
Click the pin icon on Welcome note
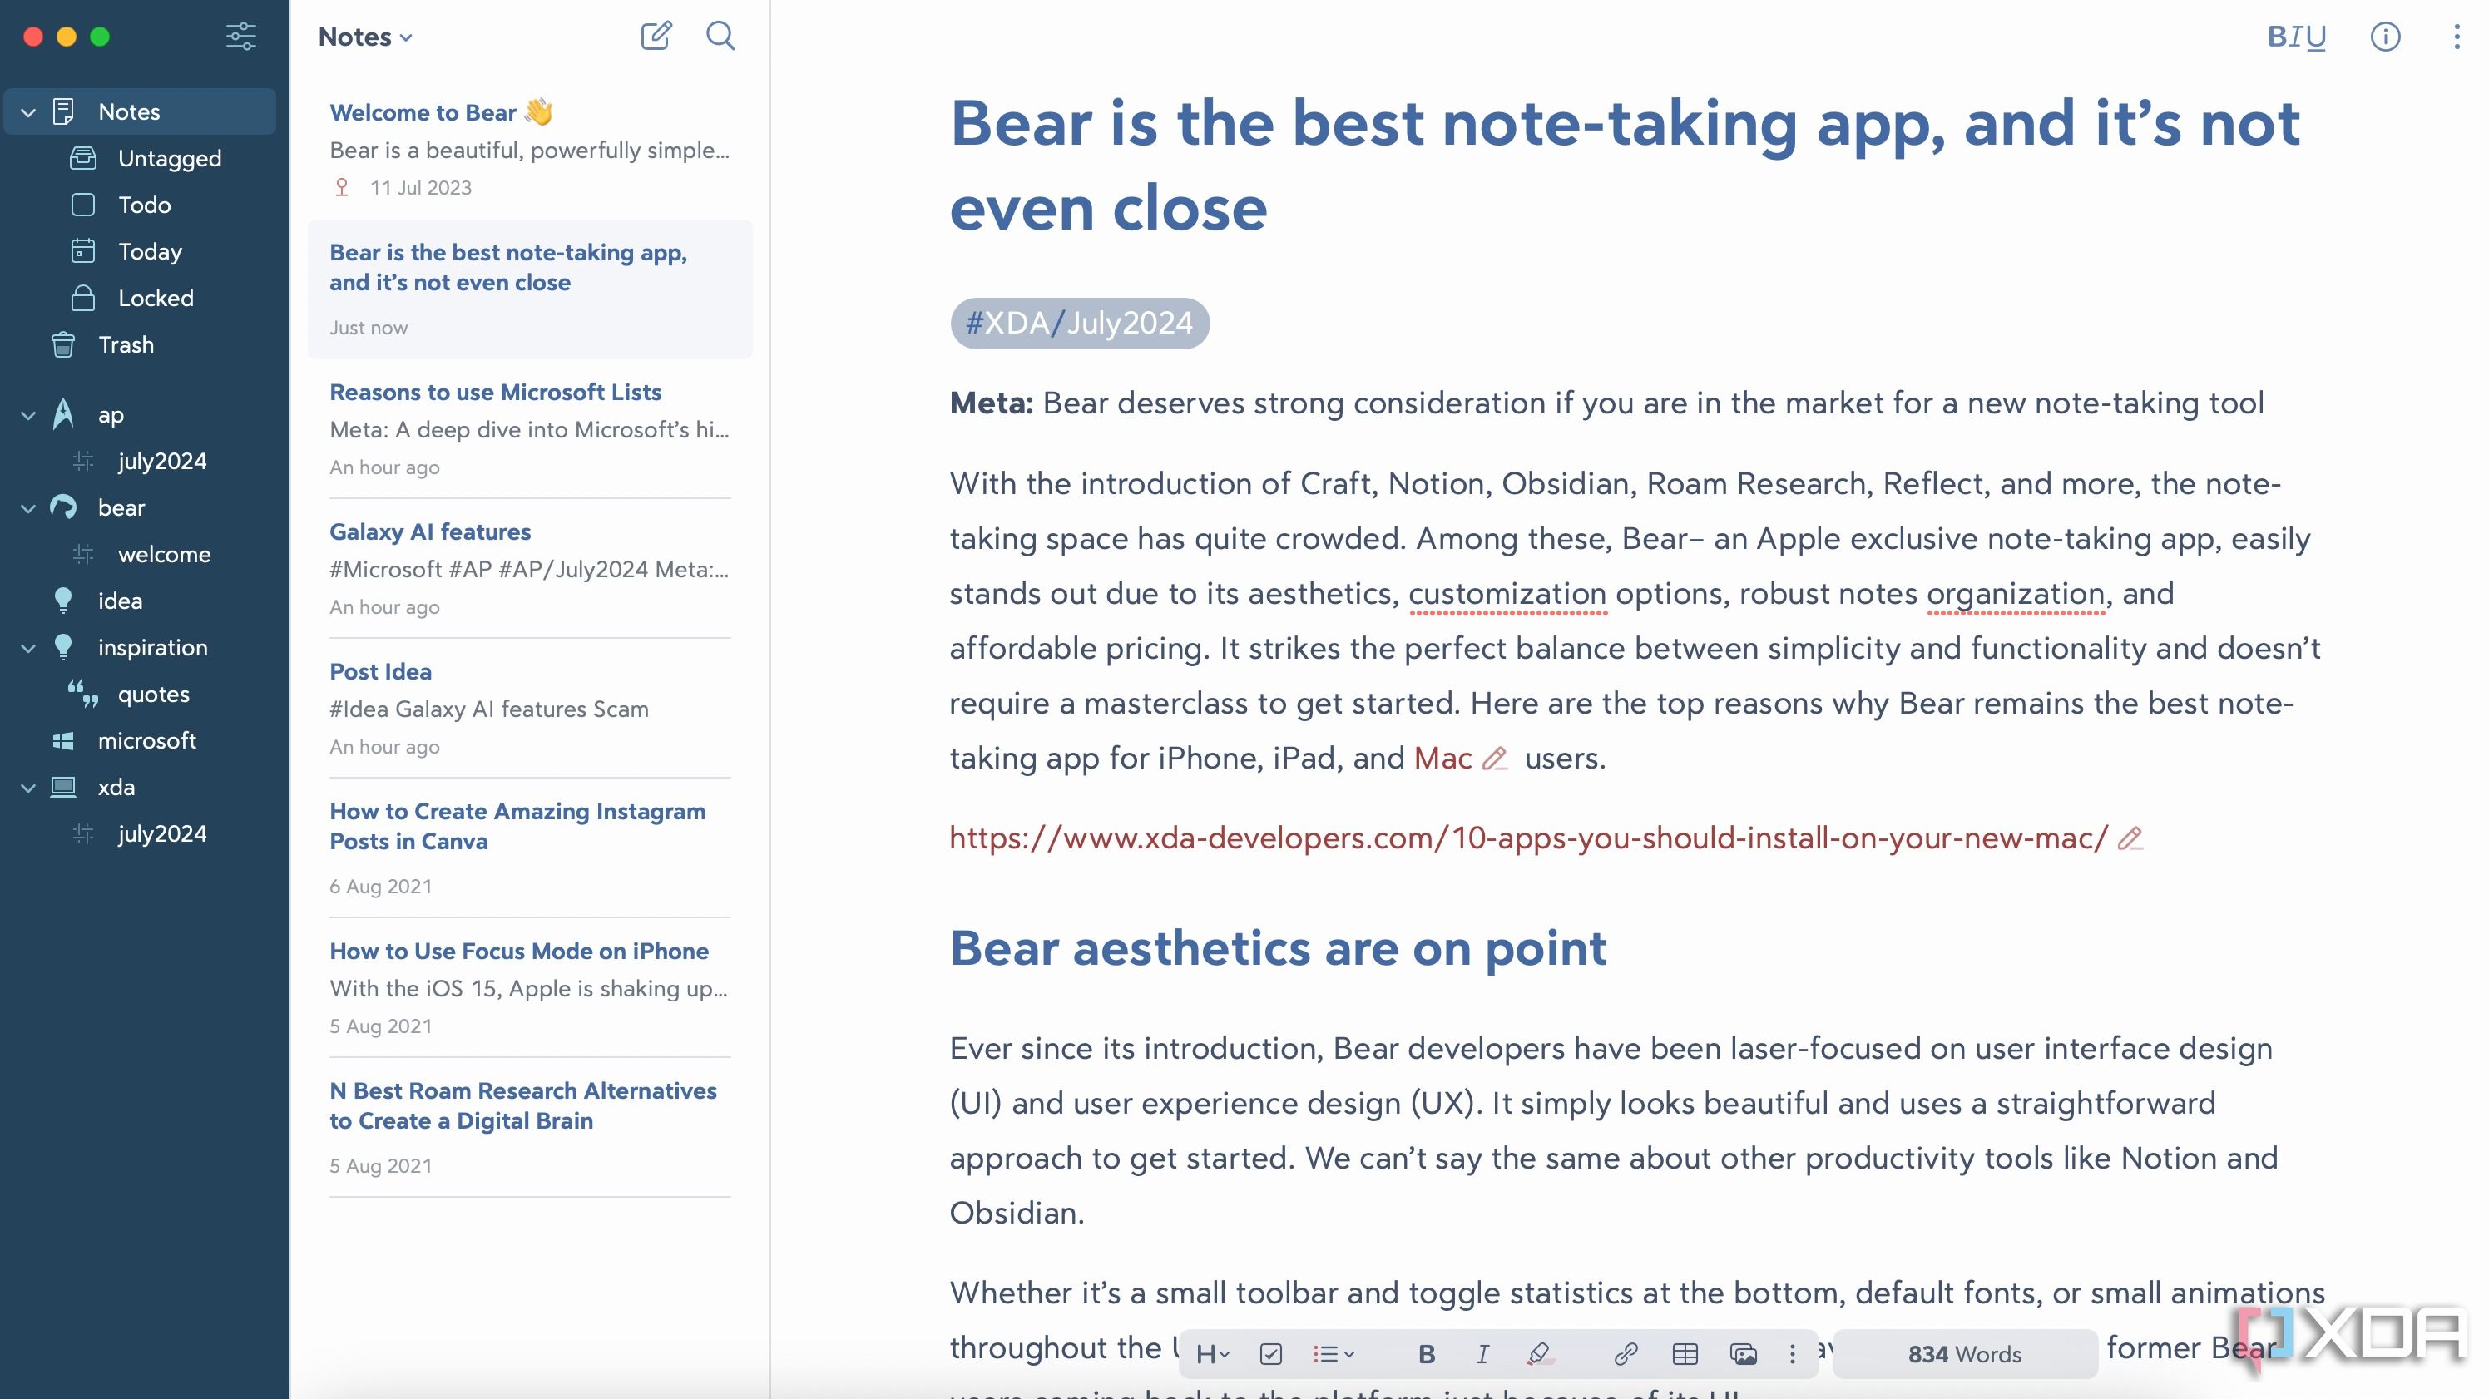(341, 187)
